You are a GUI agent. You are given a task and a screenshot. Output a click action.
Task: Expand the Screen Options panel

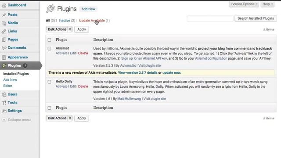click(x=244, y=4)
